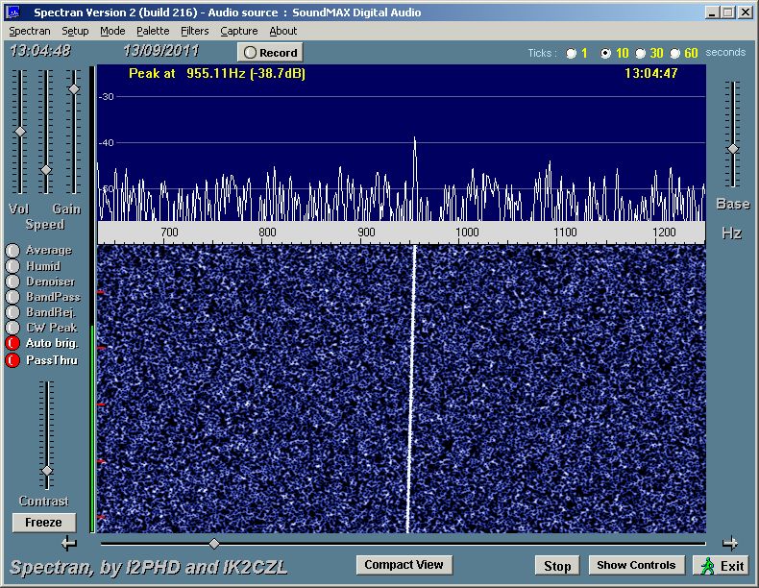Click the Record button
The image size is (759, 588).
click(270, 53)
